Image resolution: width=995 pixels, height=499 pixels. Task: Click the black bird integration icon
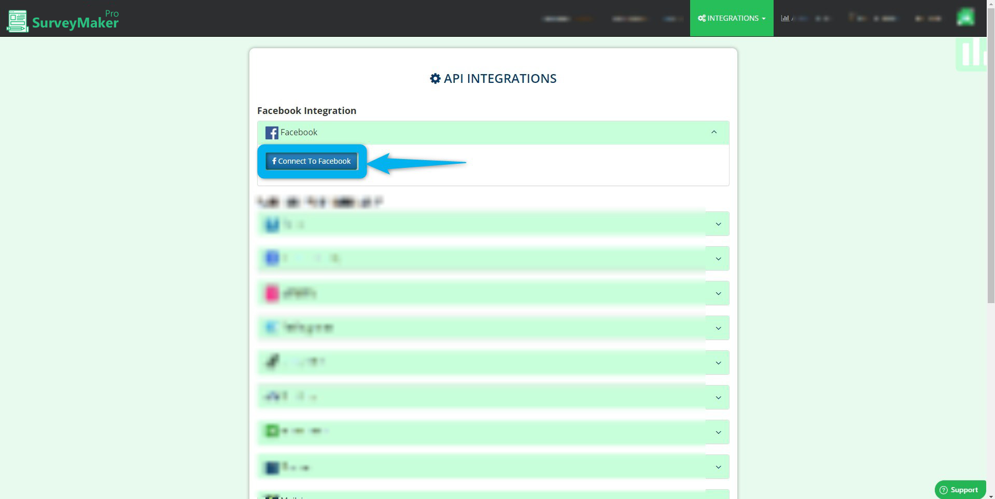point(272,362)
